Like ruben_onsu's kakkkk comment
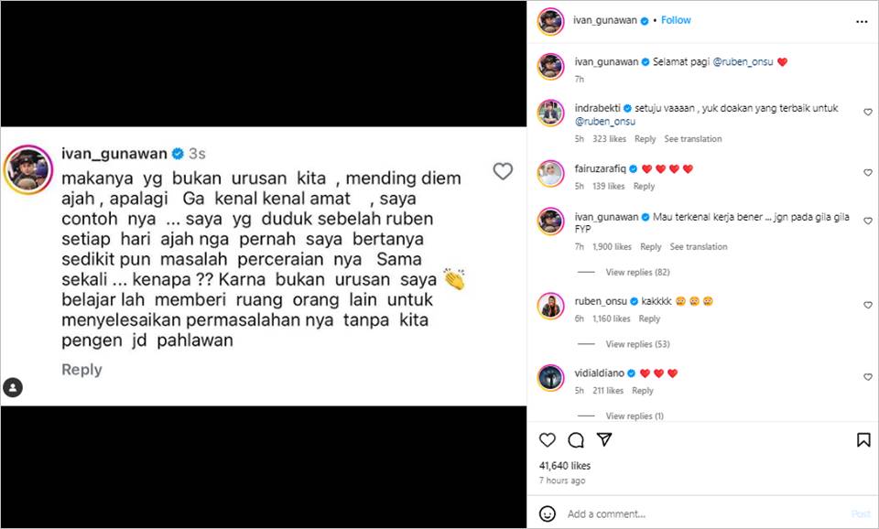 [x=868, y=305]
